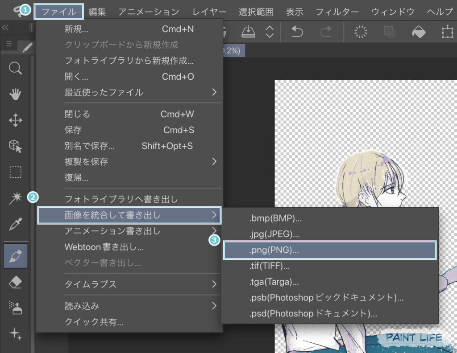Select the Decoration sparkle tool

16,334
